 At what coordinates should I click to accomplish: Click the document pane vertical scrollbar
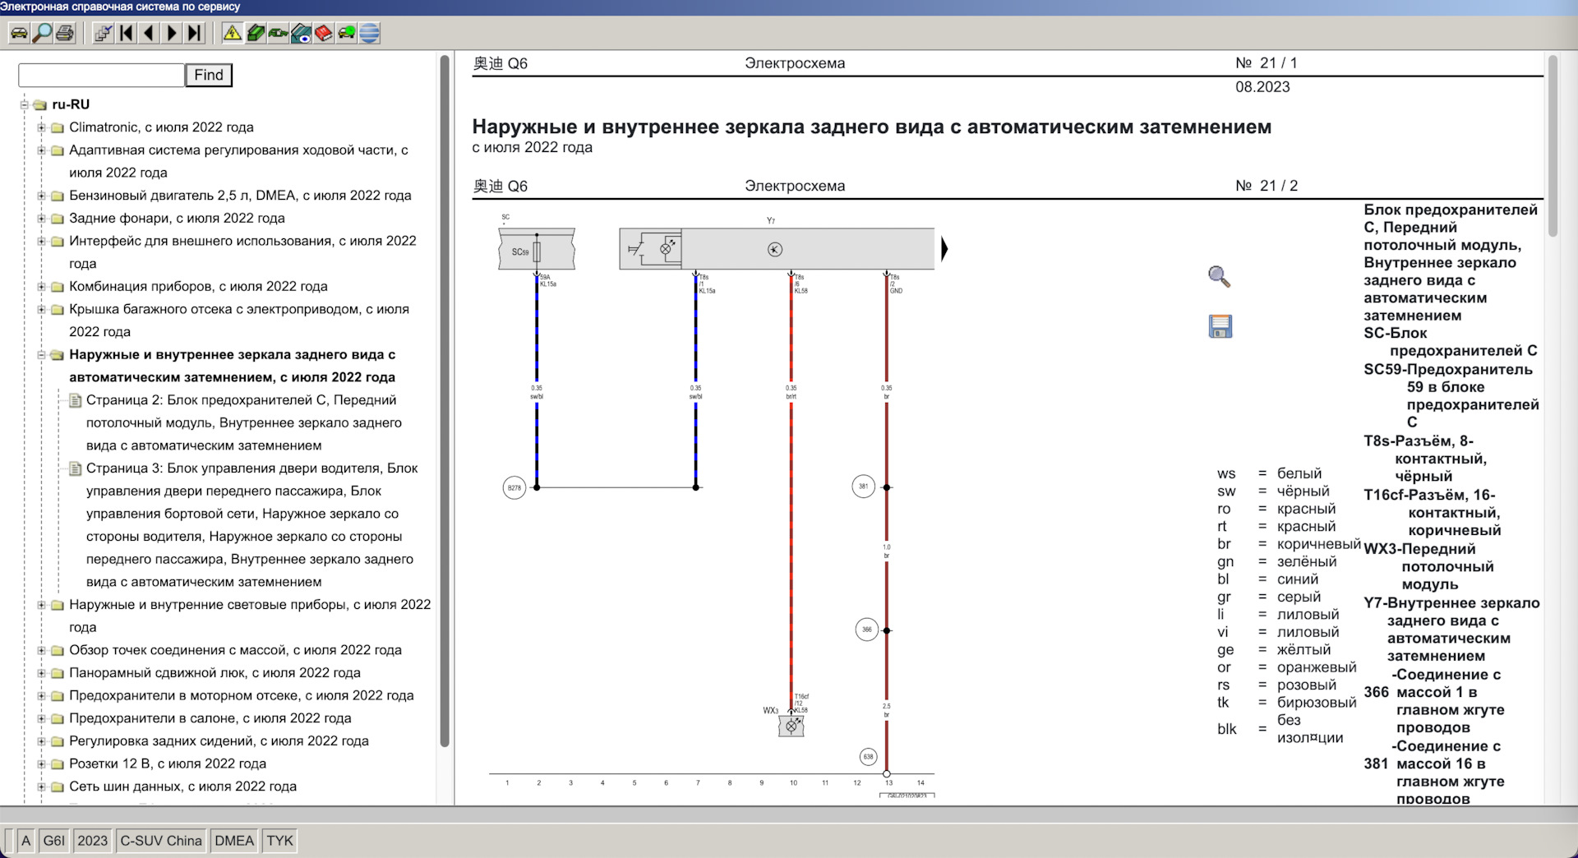click(1553, 146)
